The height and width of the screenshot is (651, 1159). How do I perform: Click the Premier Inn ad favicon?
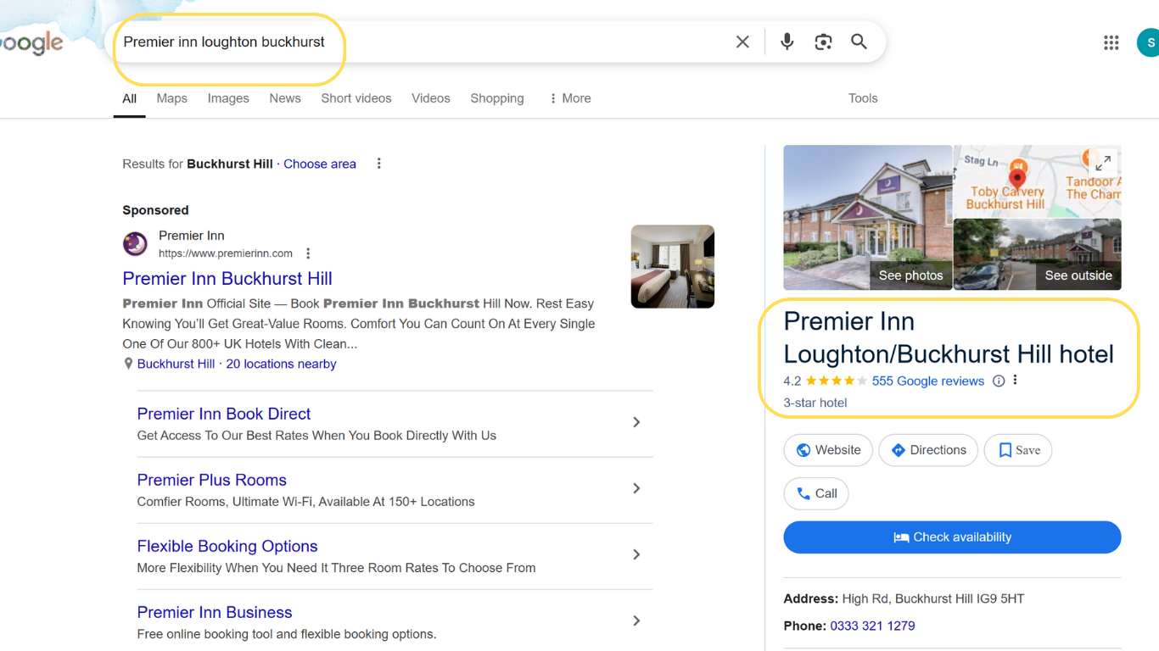(135, 244)
